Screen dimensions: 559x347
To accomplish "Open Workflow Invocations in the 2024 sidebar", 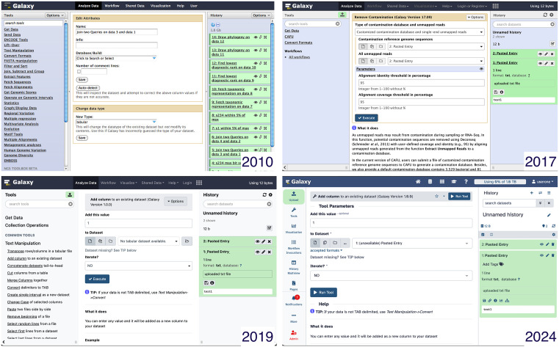I will [x=294, y=246].
